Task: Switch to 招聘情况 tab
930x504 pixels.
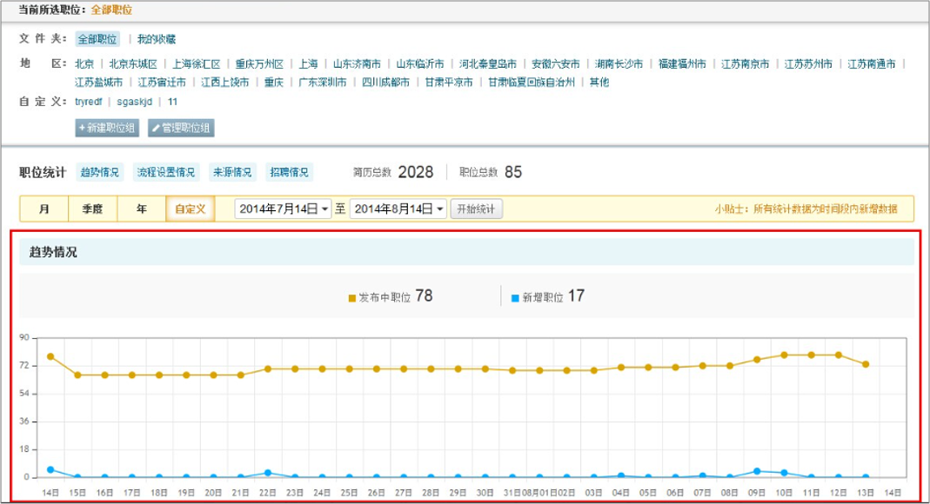Action: 289,172
